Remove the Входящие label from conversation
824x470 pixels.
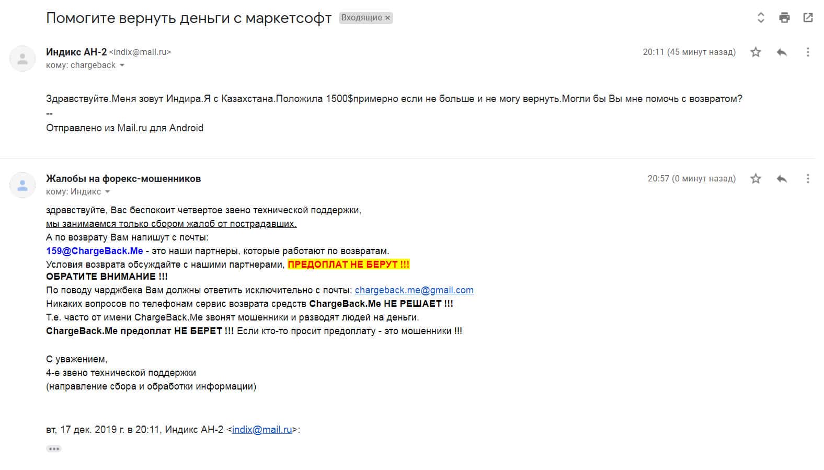pos(387,18)
